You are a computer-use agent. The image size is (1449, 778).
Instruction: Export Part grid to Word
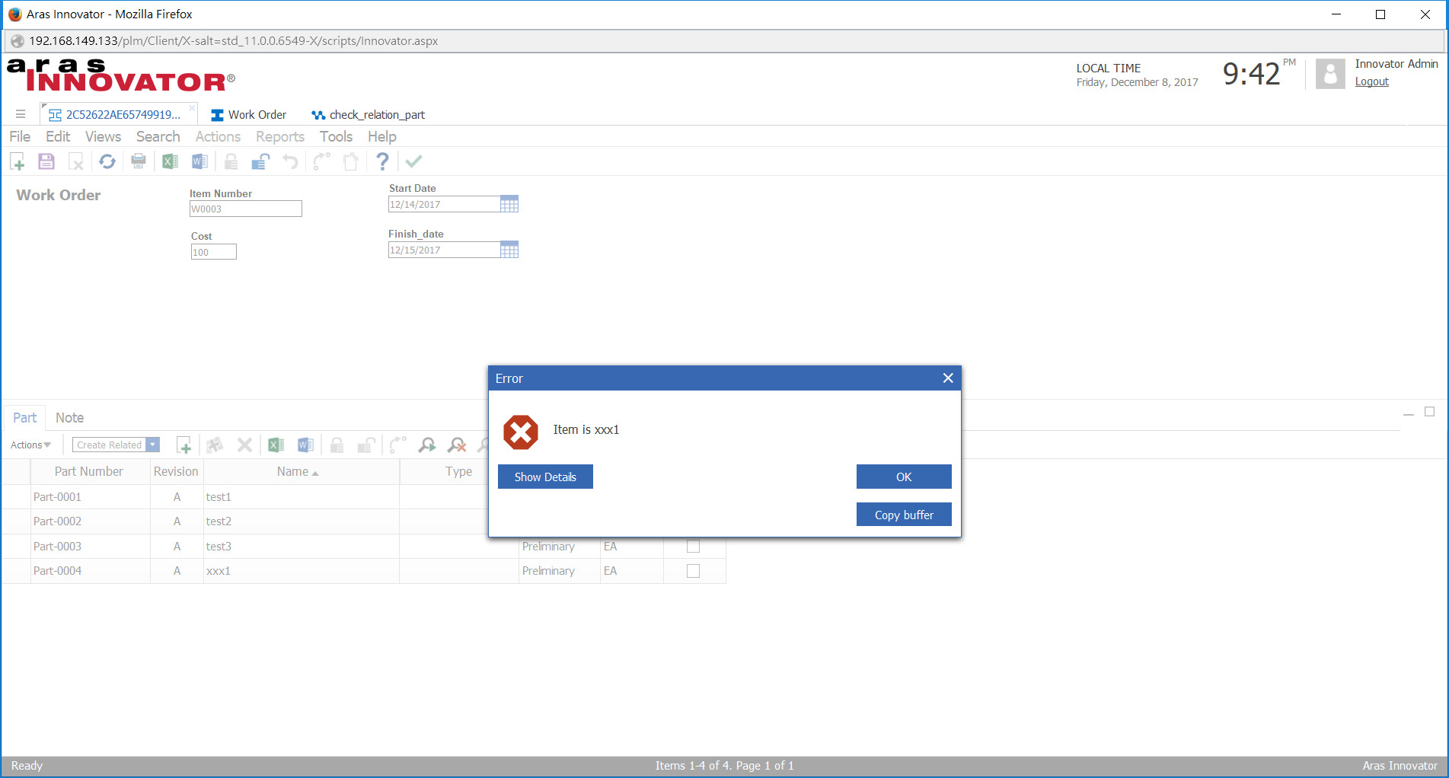(305, 445)
